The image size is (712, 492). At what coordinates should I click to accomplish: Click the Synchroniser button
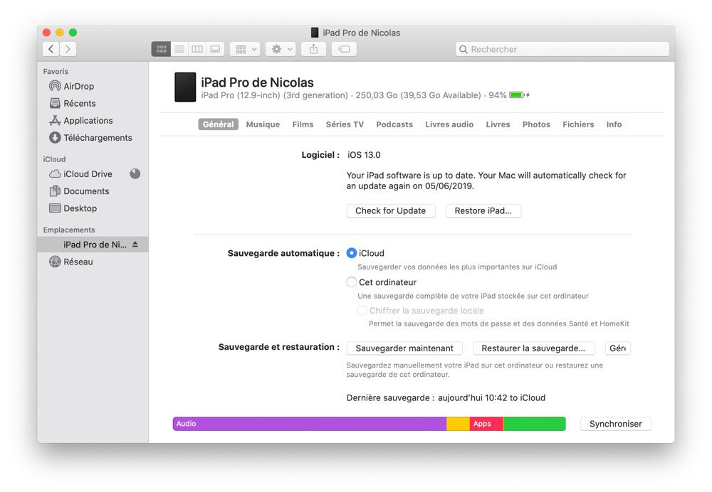tap(616, 424)
